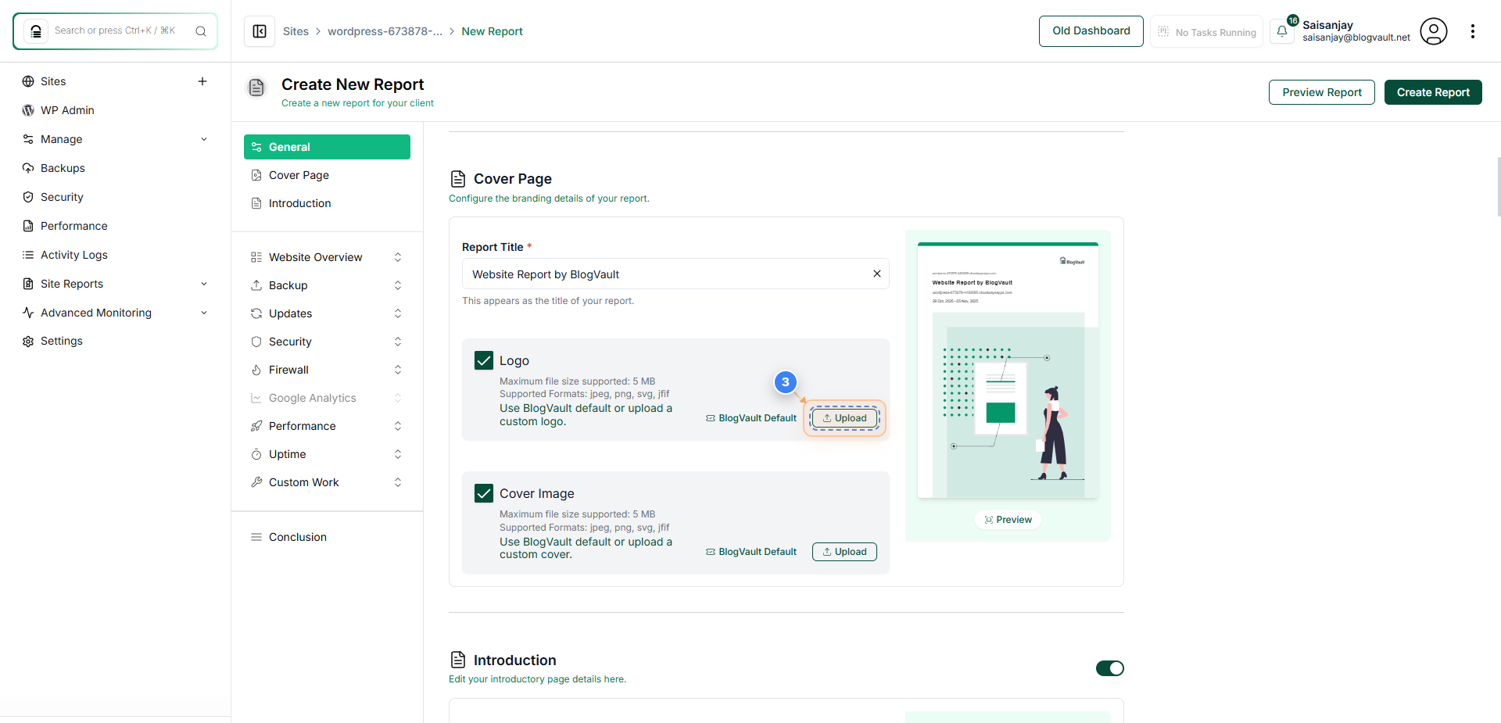The image size is (1501, 723).
Task: Clear the Report Title field
Action: (876, 274)
